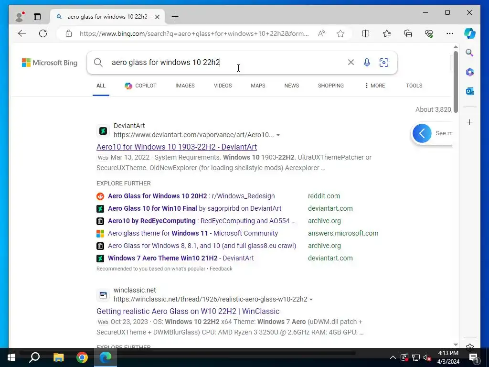The image size is (489, 367).
Task: Open Aero Glass for Windows 8, 8.1, and 10 link
Action: coord(202,246)
